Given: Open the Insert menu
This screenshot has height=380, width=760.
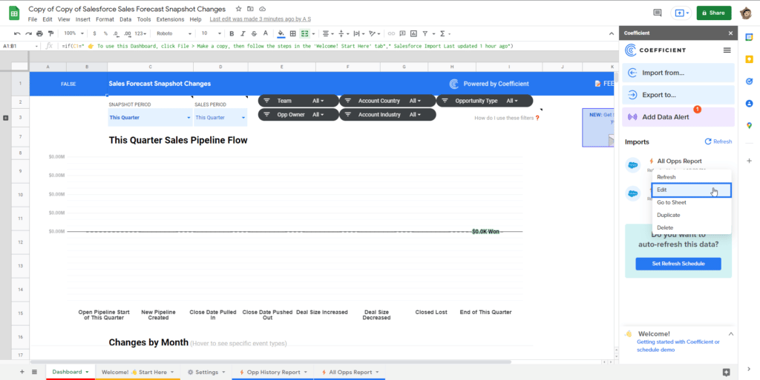Looking at the screenshot, I should point(83,19).
